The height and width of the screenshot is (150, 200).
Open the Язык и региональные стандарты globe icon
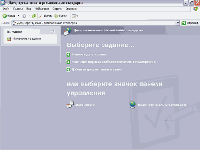[x=133, y=104]
